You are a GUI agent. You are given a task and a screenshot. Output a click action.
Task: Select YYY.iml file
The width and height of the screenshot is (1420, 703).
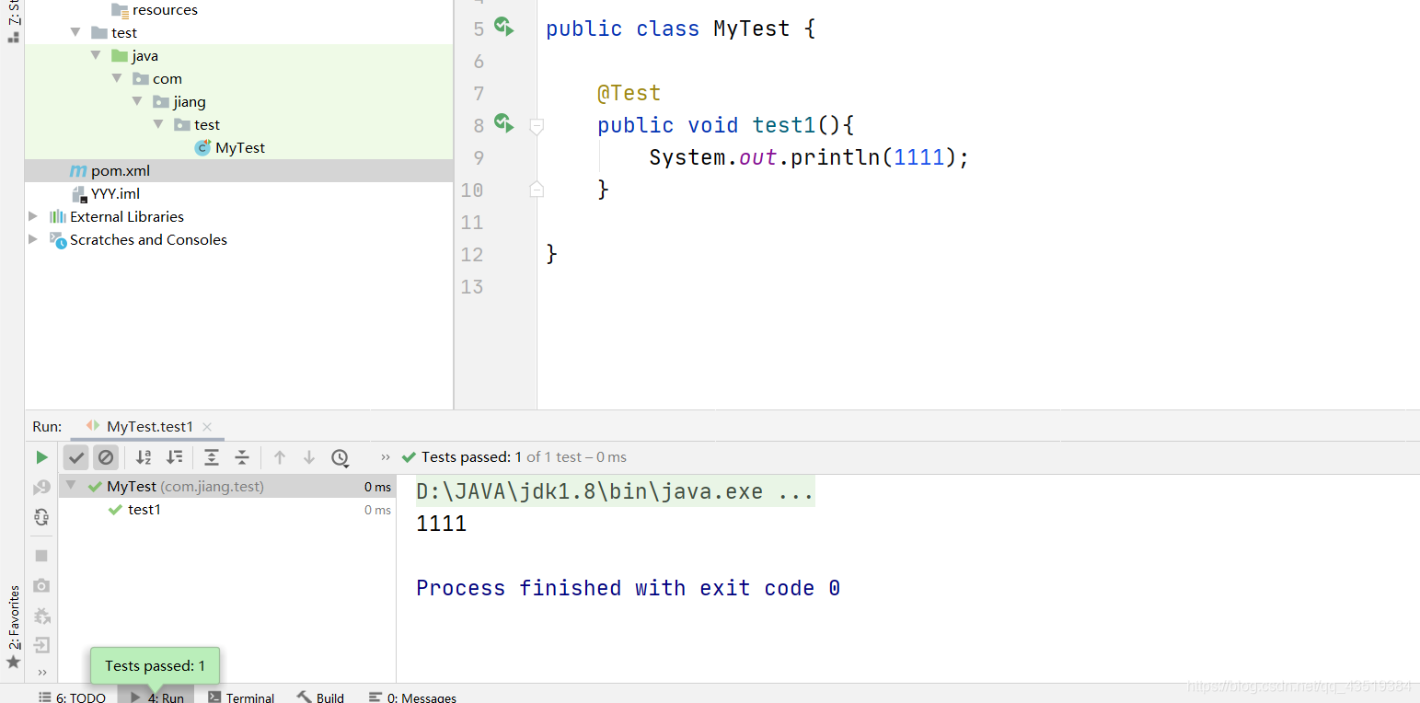[x=115, y=193]
